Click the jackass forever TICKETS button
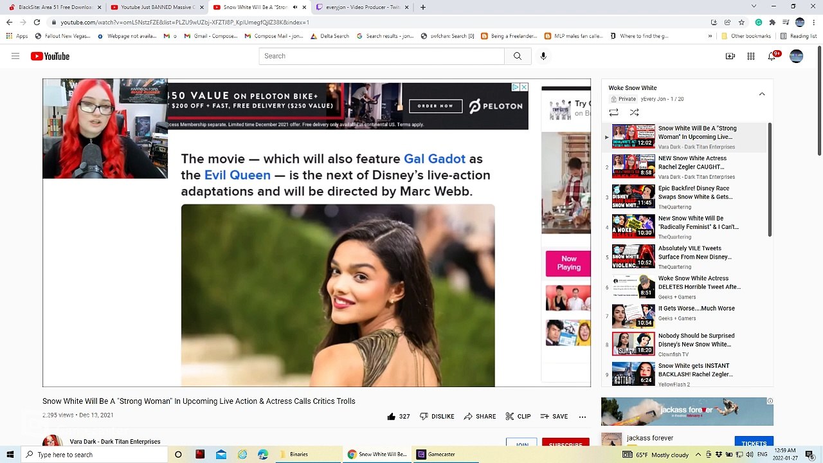This screenshot has height=463, width=823. [x=754, y=443]
